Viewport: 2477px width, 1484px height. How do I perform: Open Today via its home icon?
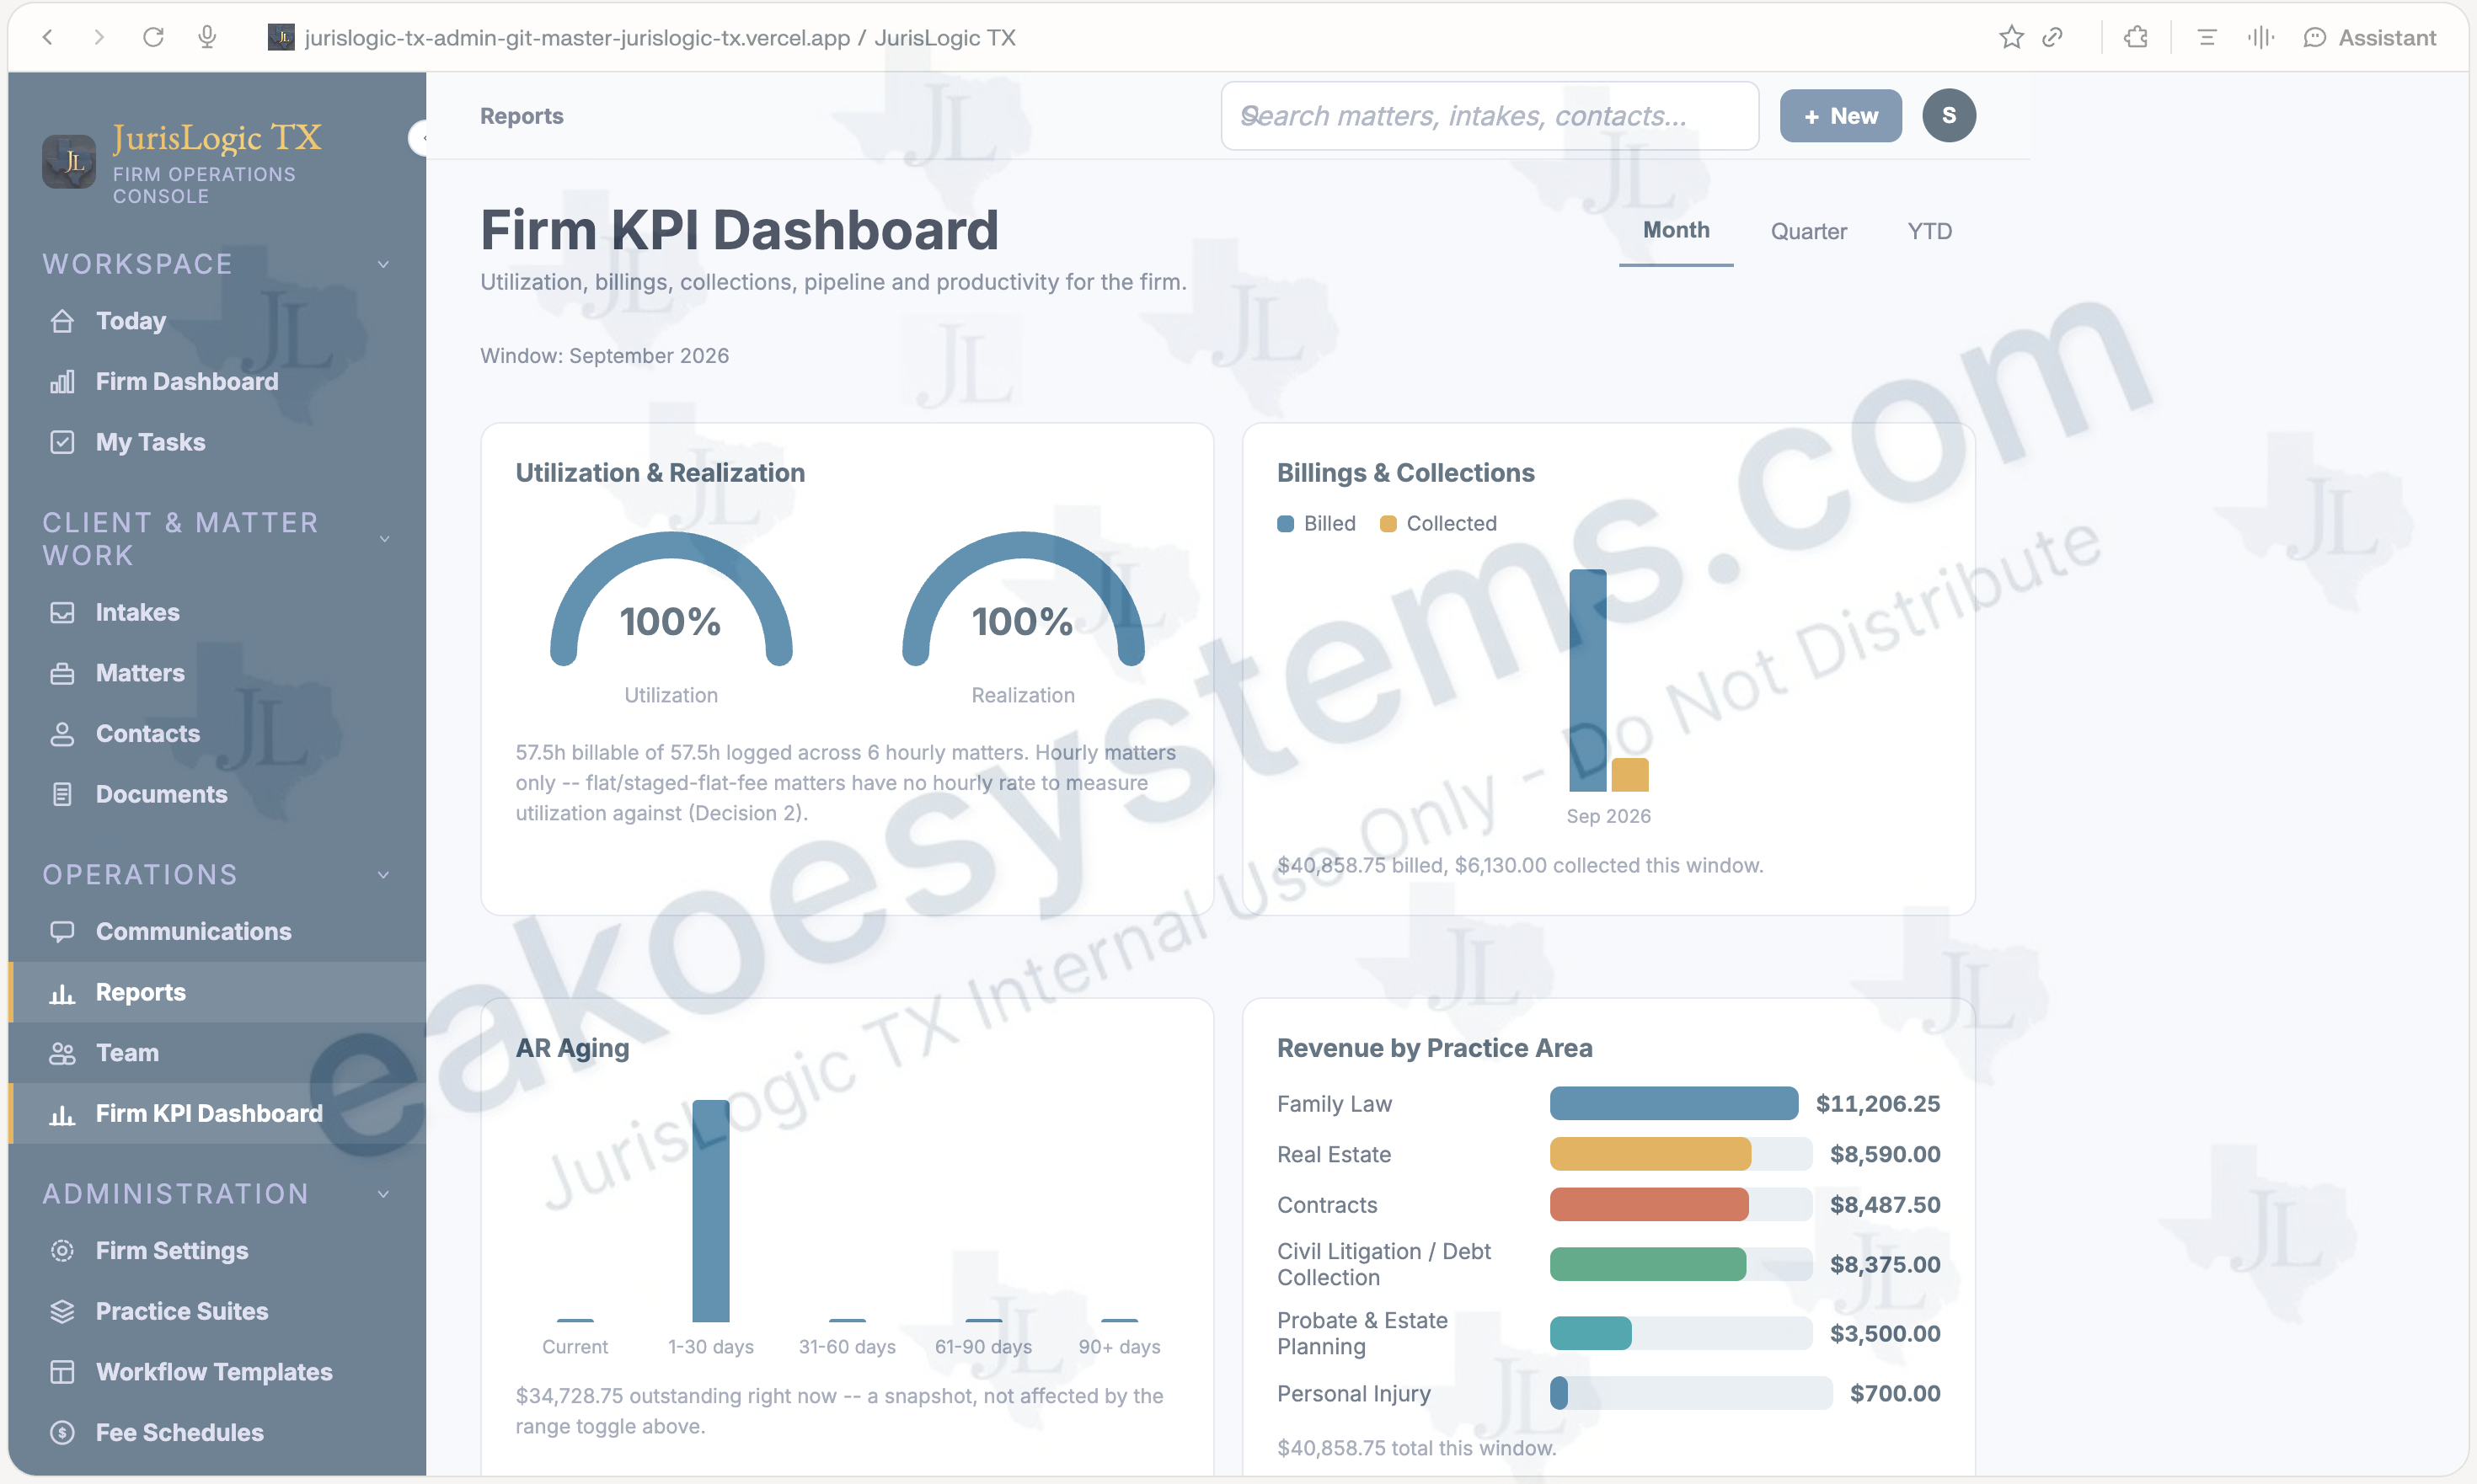coord(62,321)
